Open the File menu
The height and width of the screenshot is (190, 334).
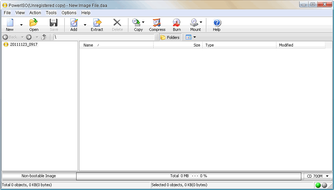7,13
